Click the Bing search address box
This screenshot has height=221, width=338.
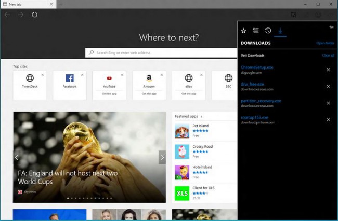point(161,53)
